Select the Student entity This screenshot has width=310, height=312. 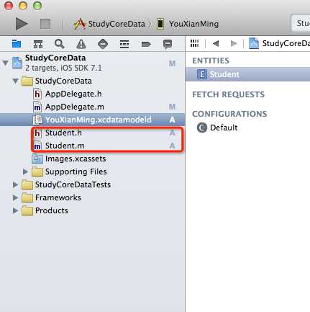(x=247, y=74)
